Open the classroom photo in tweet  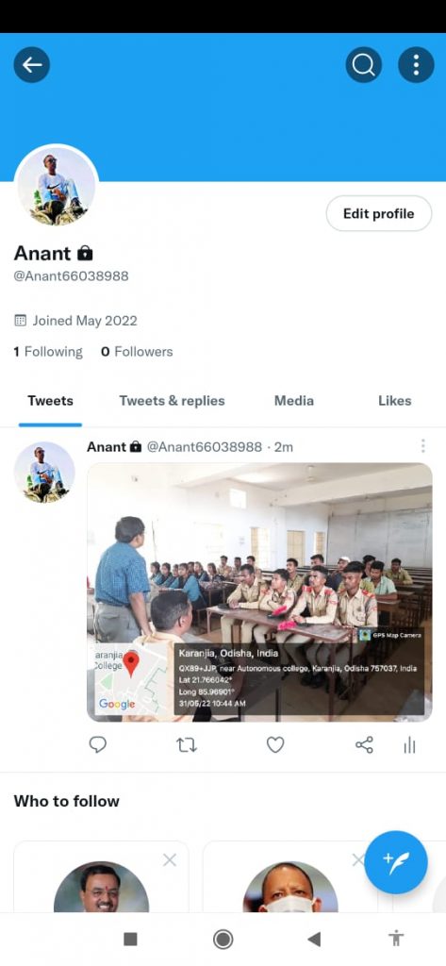259,592
